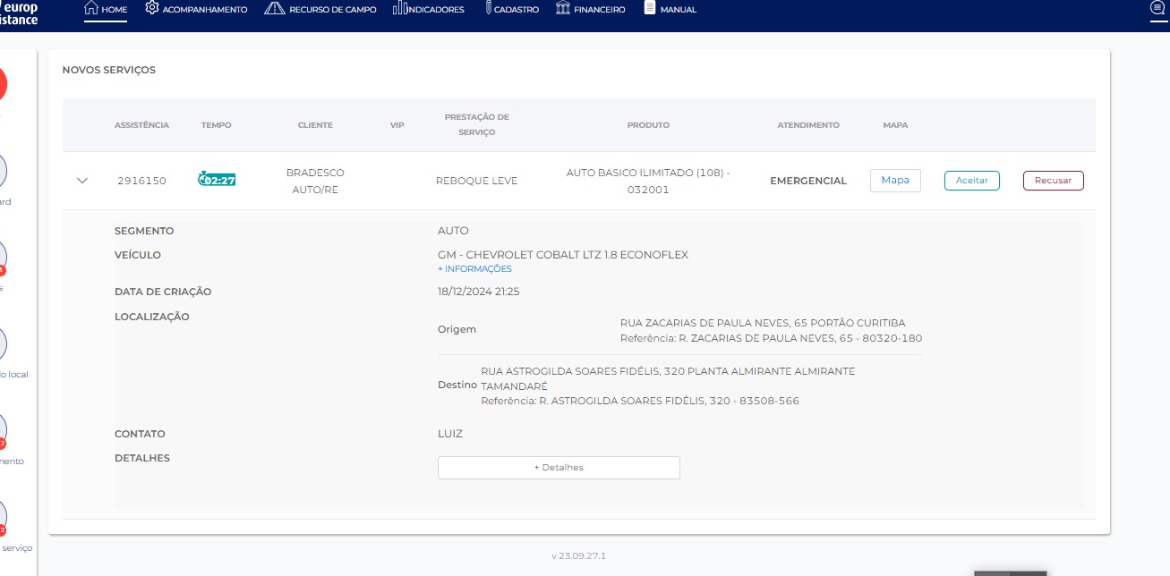Open the Manual menu item

click(x=670, y=9)
